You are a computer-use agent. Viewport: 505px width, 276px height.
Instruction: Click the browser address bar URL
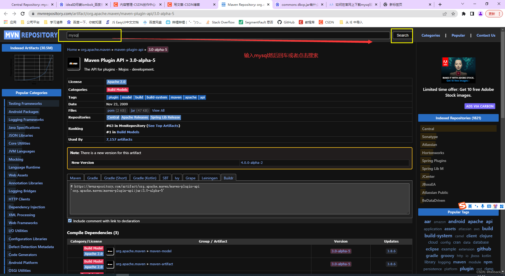(x=106, y=14)
